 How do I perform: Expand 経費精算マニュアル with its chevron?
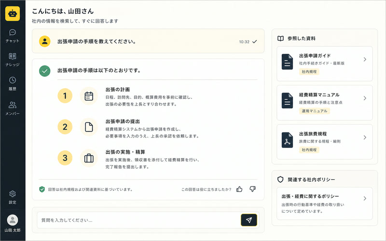coord(365,98)
